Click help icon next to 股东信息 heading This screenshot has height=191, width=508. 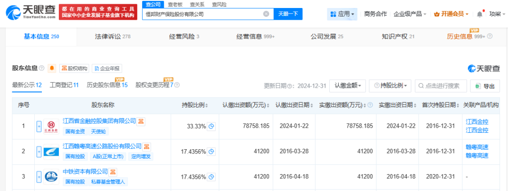coord(42,69)
